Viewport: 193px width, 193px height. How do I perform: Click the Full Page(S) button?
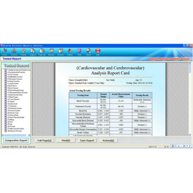(x=45, y=141)
